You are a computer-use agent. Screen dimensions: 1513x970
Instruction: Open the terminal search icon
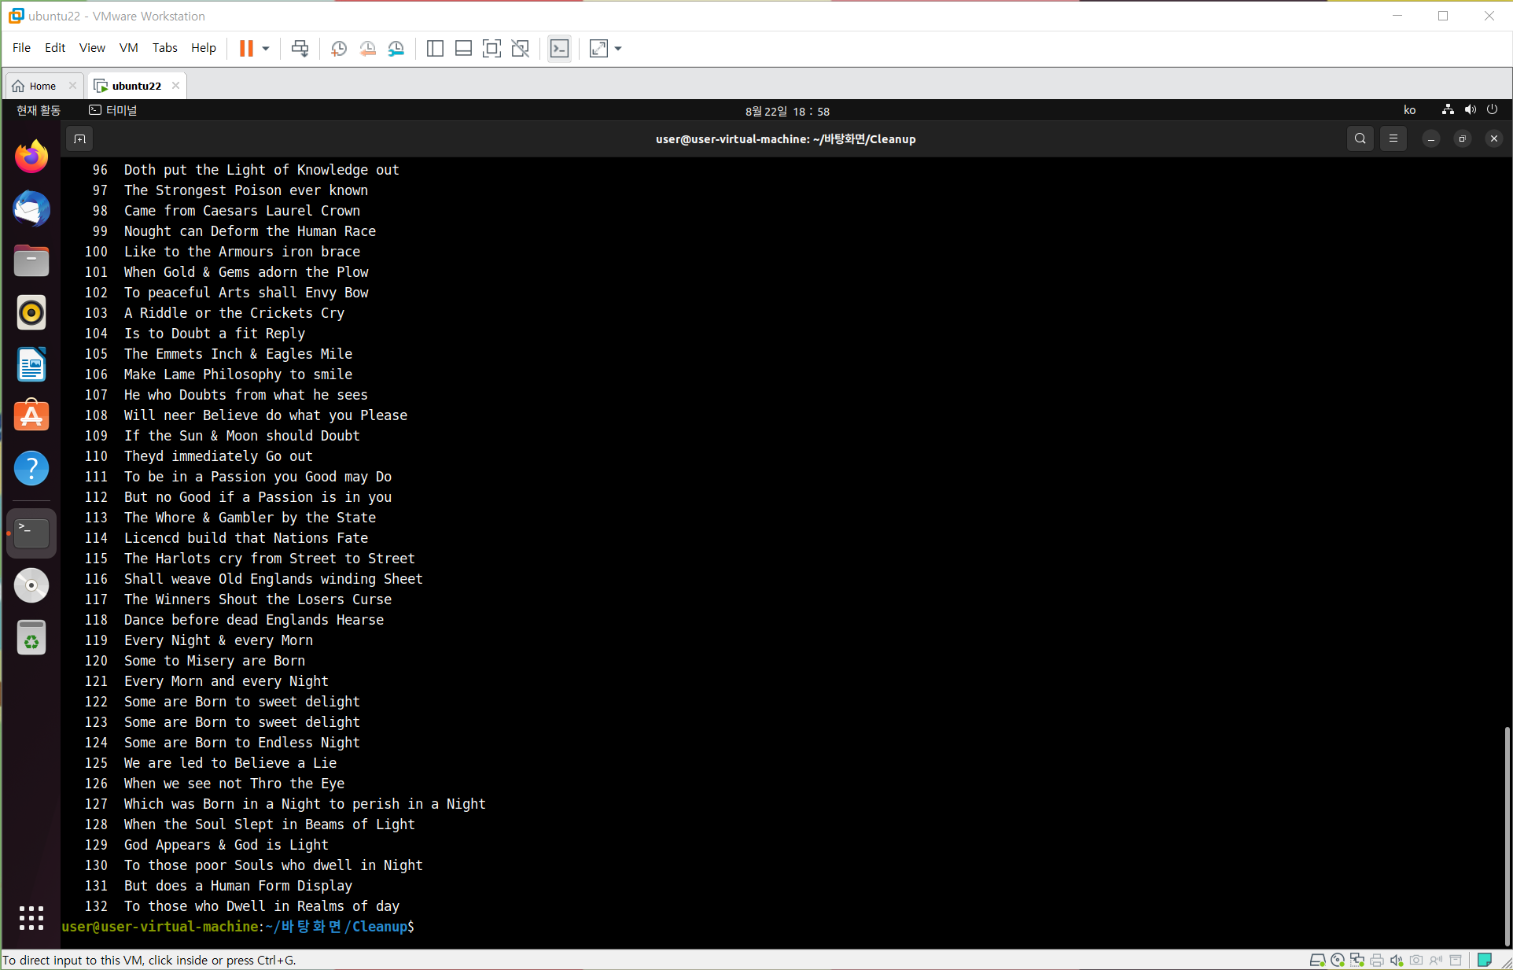(x=1360, y=139)
